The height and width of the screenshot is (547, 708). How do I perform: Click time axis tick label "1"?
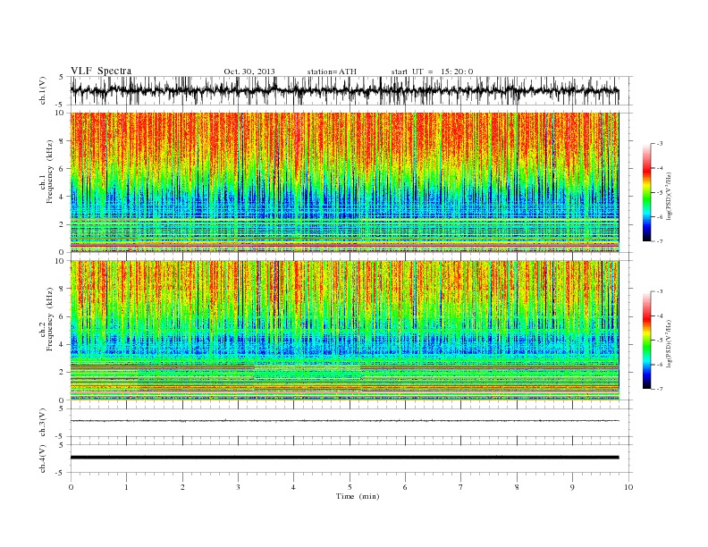(126, 487)
